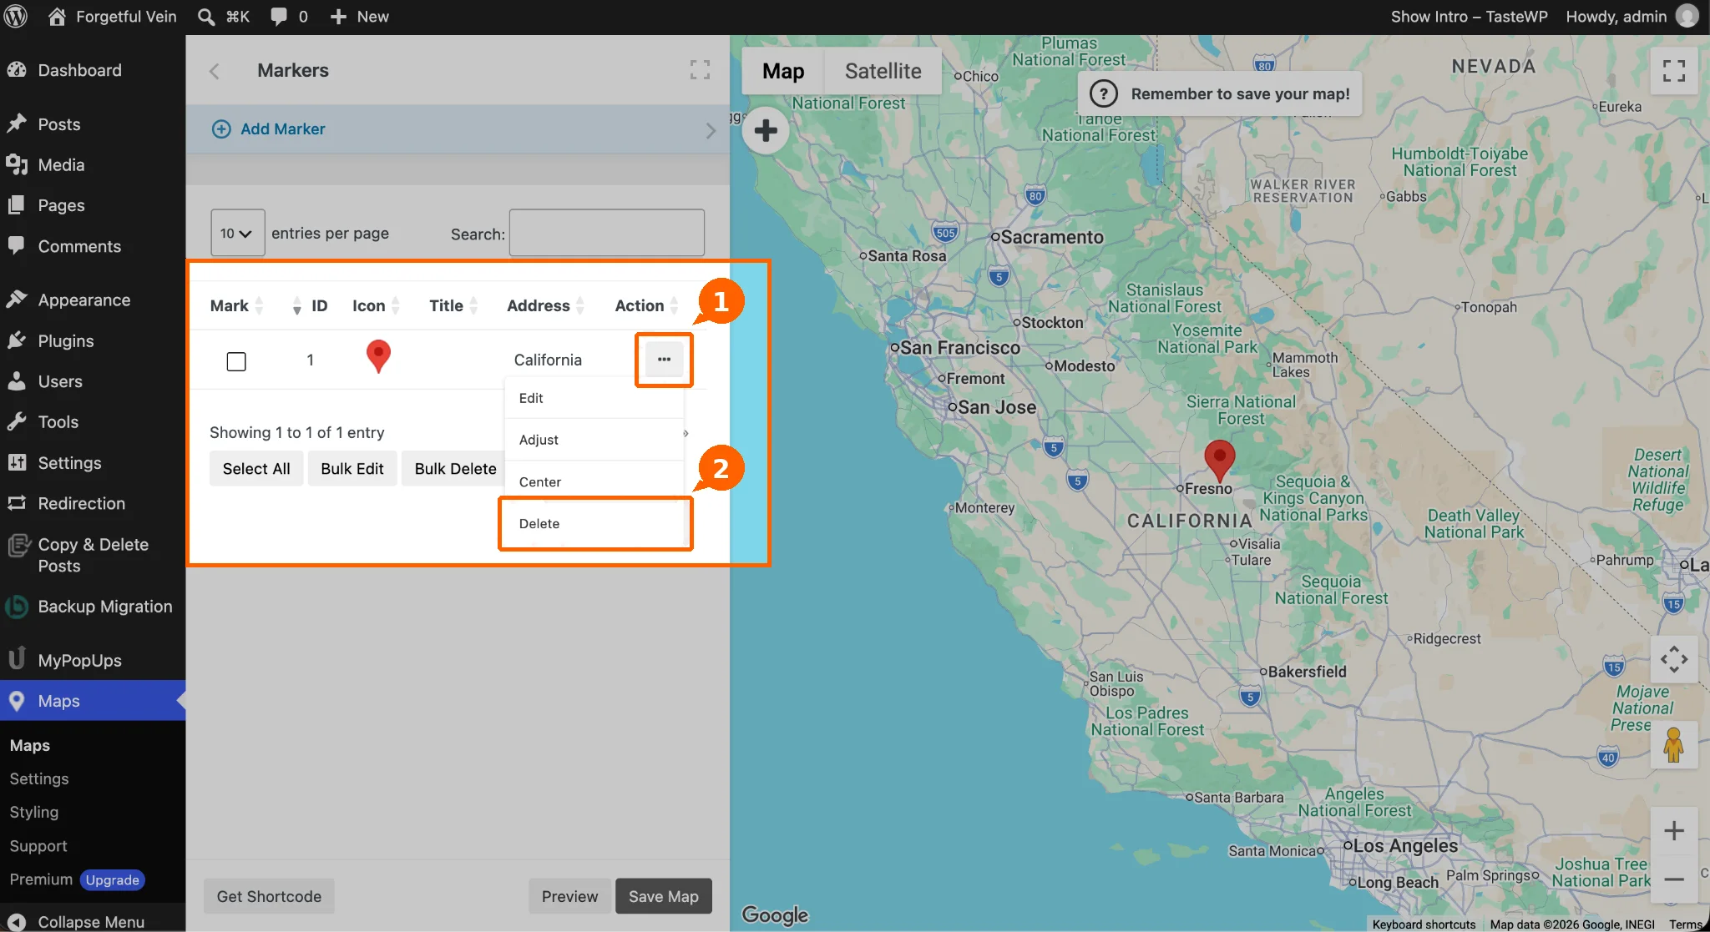1710x932 pixels.
Task: Click the red marker icon in table
Action: tap(378, 356)
